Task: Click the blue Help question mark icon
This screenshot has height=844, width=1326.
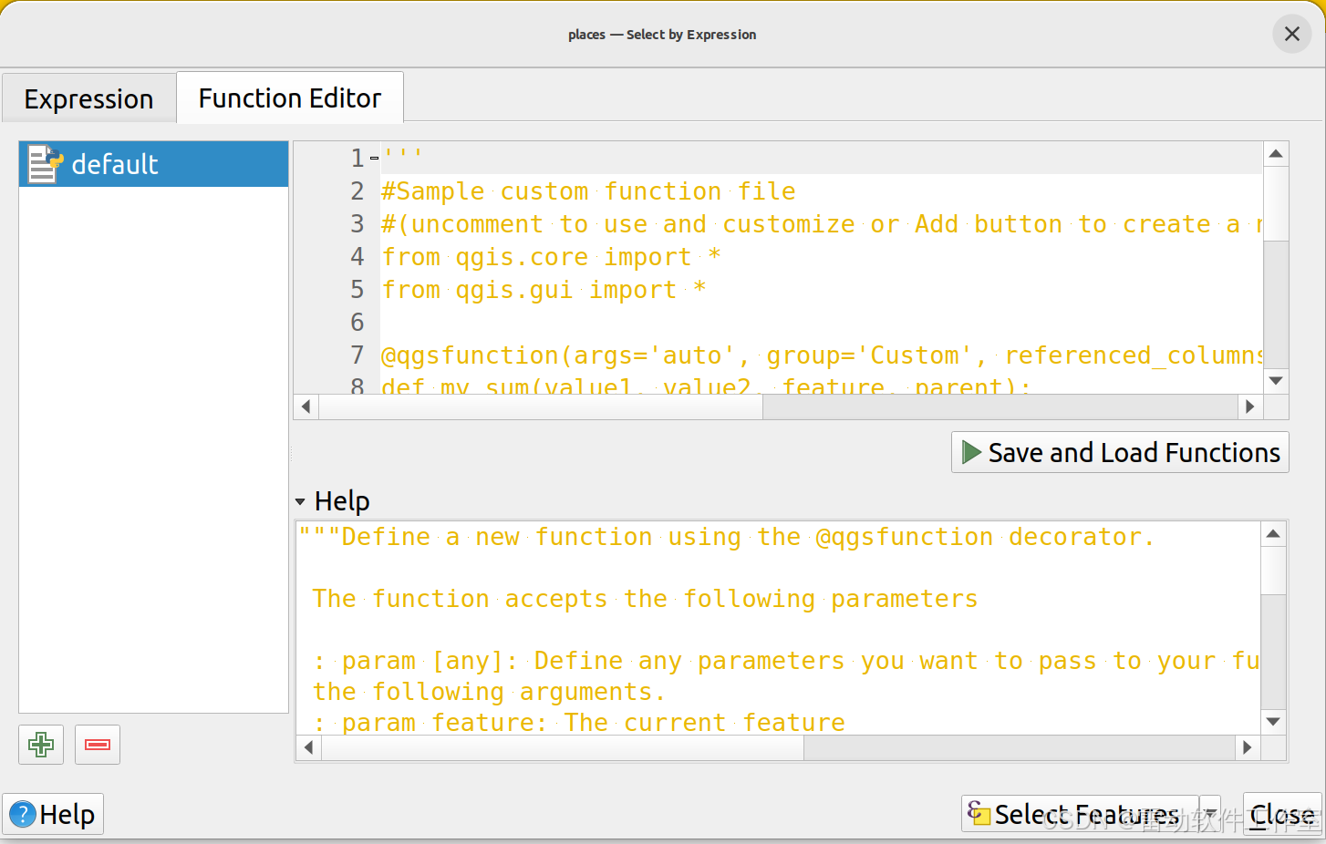Action: click(23, 814)
